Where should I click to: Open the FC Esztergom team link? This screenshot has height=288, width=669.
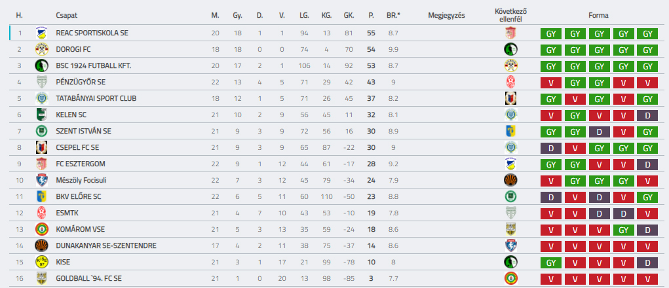tap(81, 164)
